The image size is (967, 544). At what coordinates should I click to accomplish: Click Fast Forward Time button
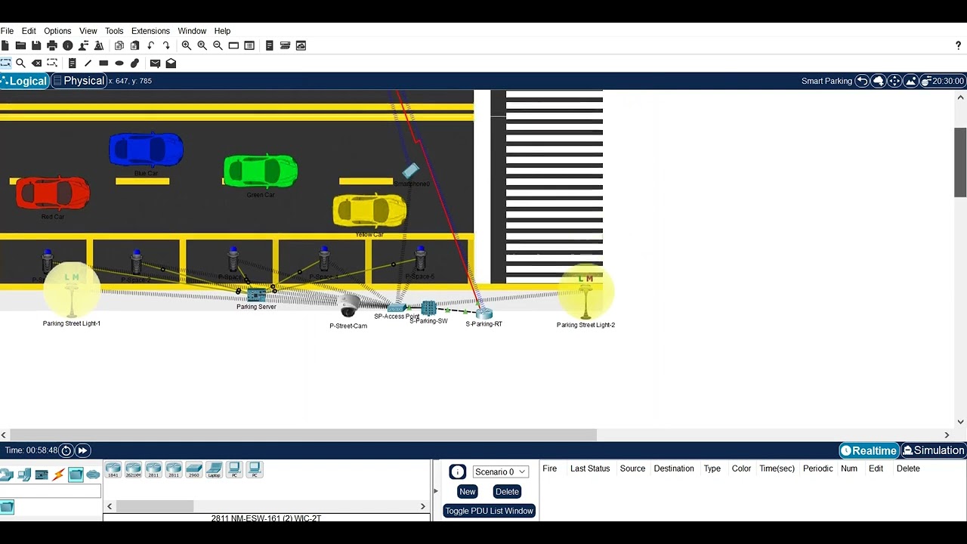click(x=82, y=450)
